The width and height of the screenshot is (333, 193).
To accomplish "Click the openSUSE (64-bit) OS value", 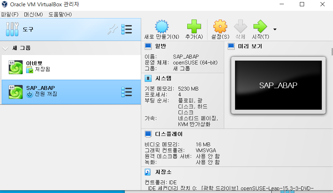I will tap(195, 63).
